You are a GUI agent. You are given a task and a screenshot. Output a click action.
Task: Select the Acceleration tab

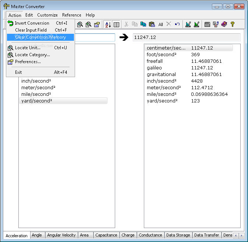click(x=17, y=235)
